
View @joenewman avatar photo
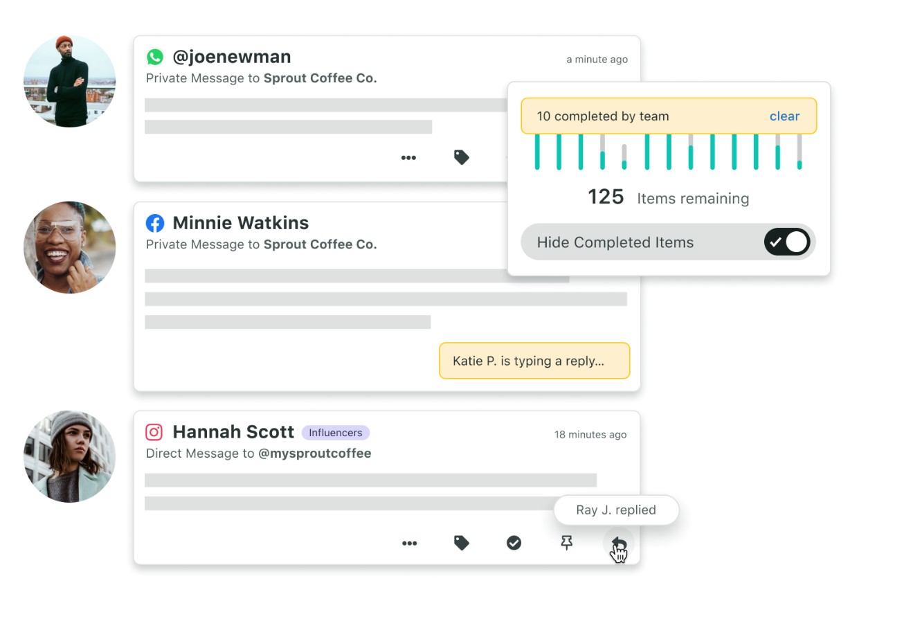[70, 81]
